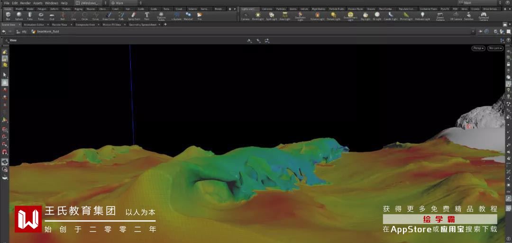Add an Area Light from shelf
512x243 pixels.
point(285,16)
